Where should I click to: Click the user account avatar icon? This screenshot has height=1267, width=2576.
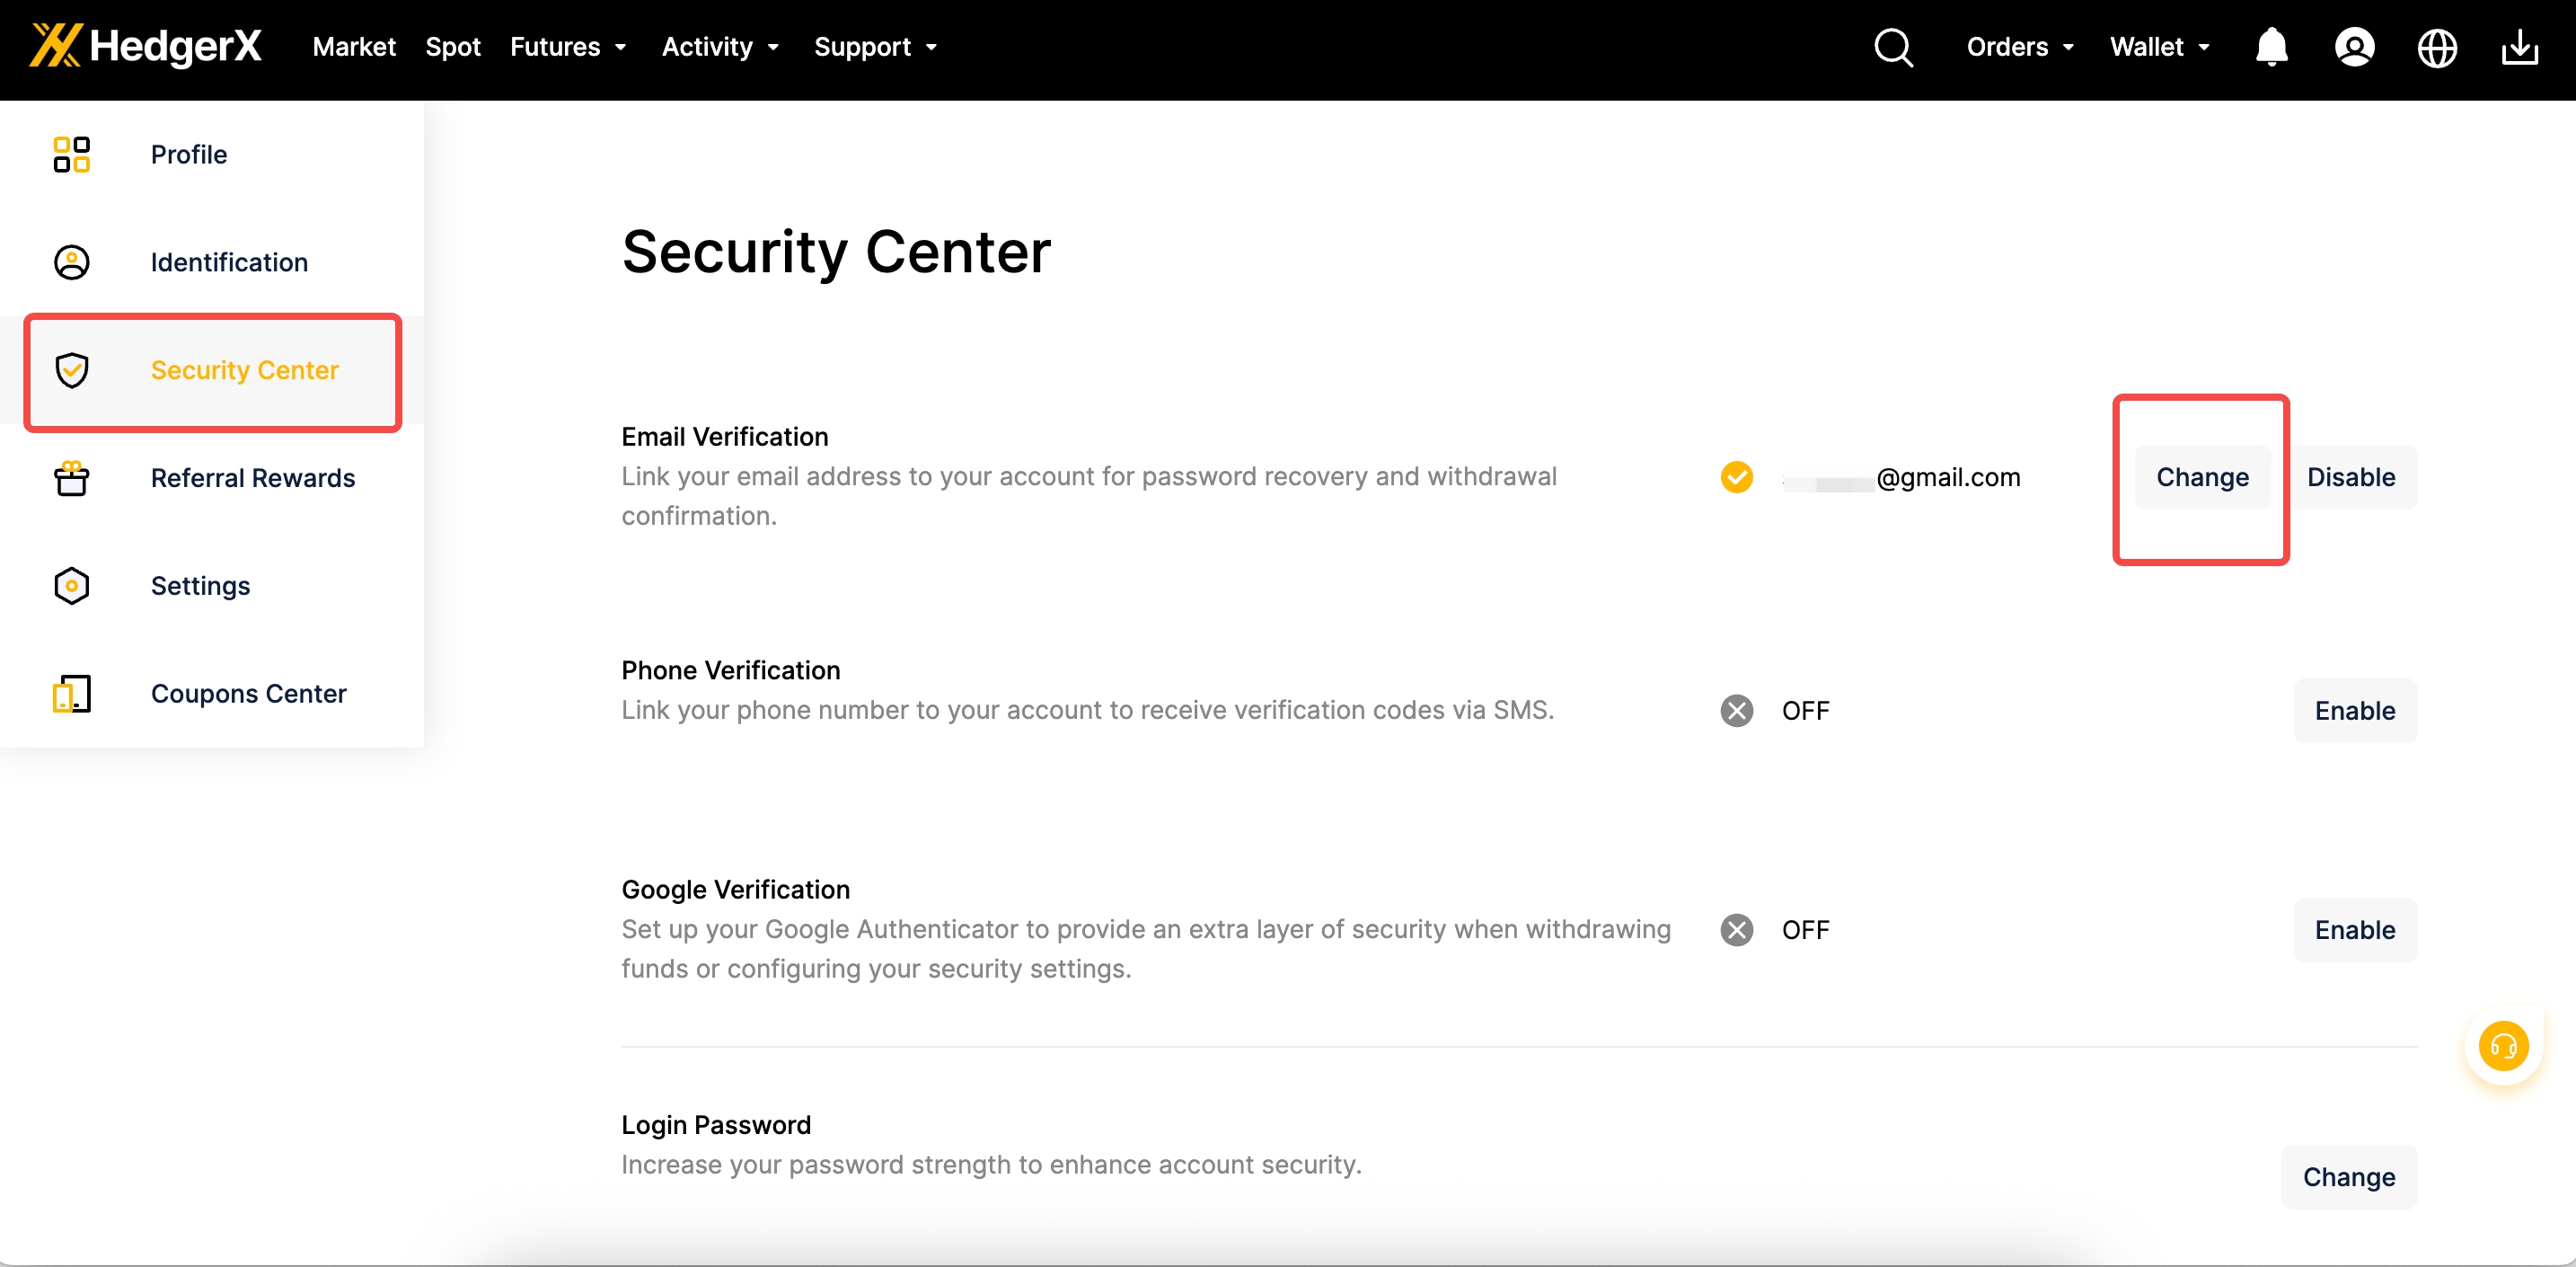click(x=2354, y=47)
